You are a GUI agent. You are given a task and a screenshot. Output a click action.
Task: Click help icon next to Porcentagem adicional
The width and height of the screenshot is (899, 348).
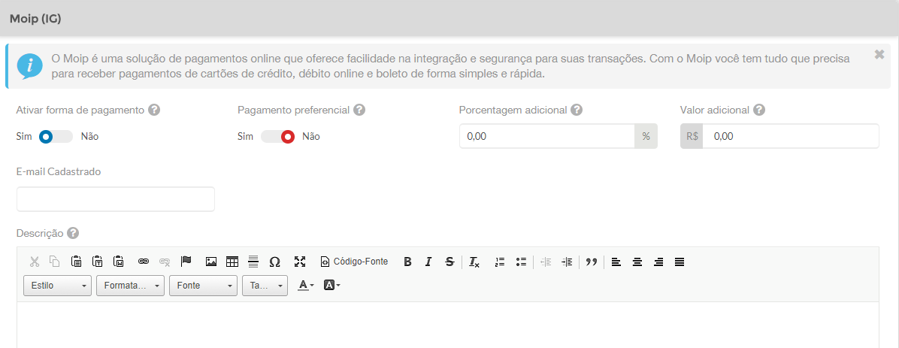[x=577, y=110]
